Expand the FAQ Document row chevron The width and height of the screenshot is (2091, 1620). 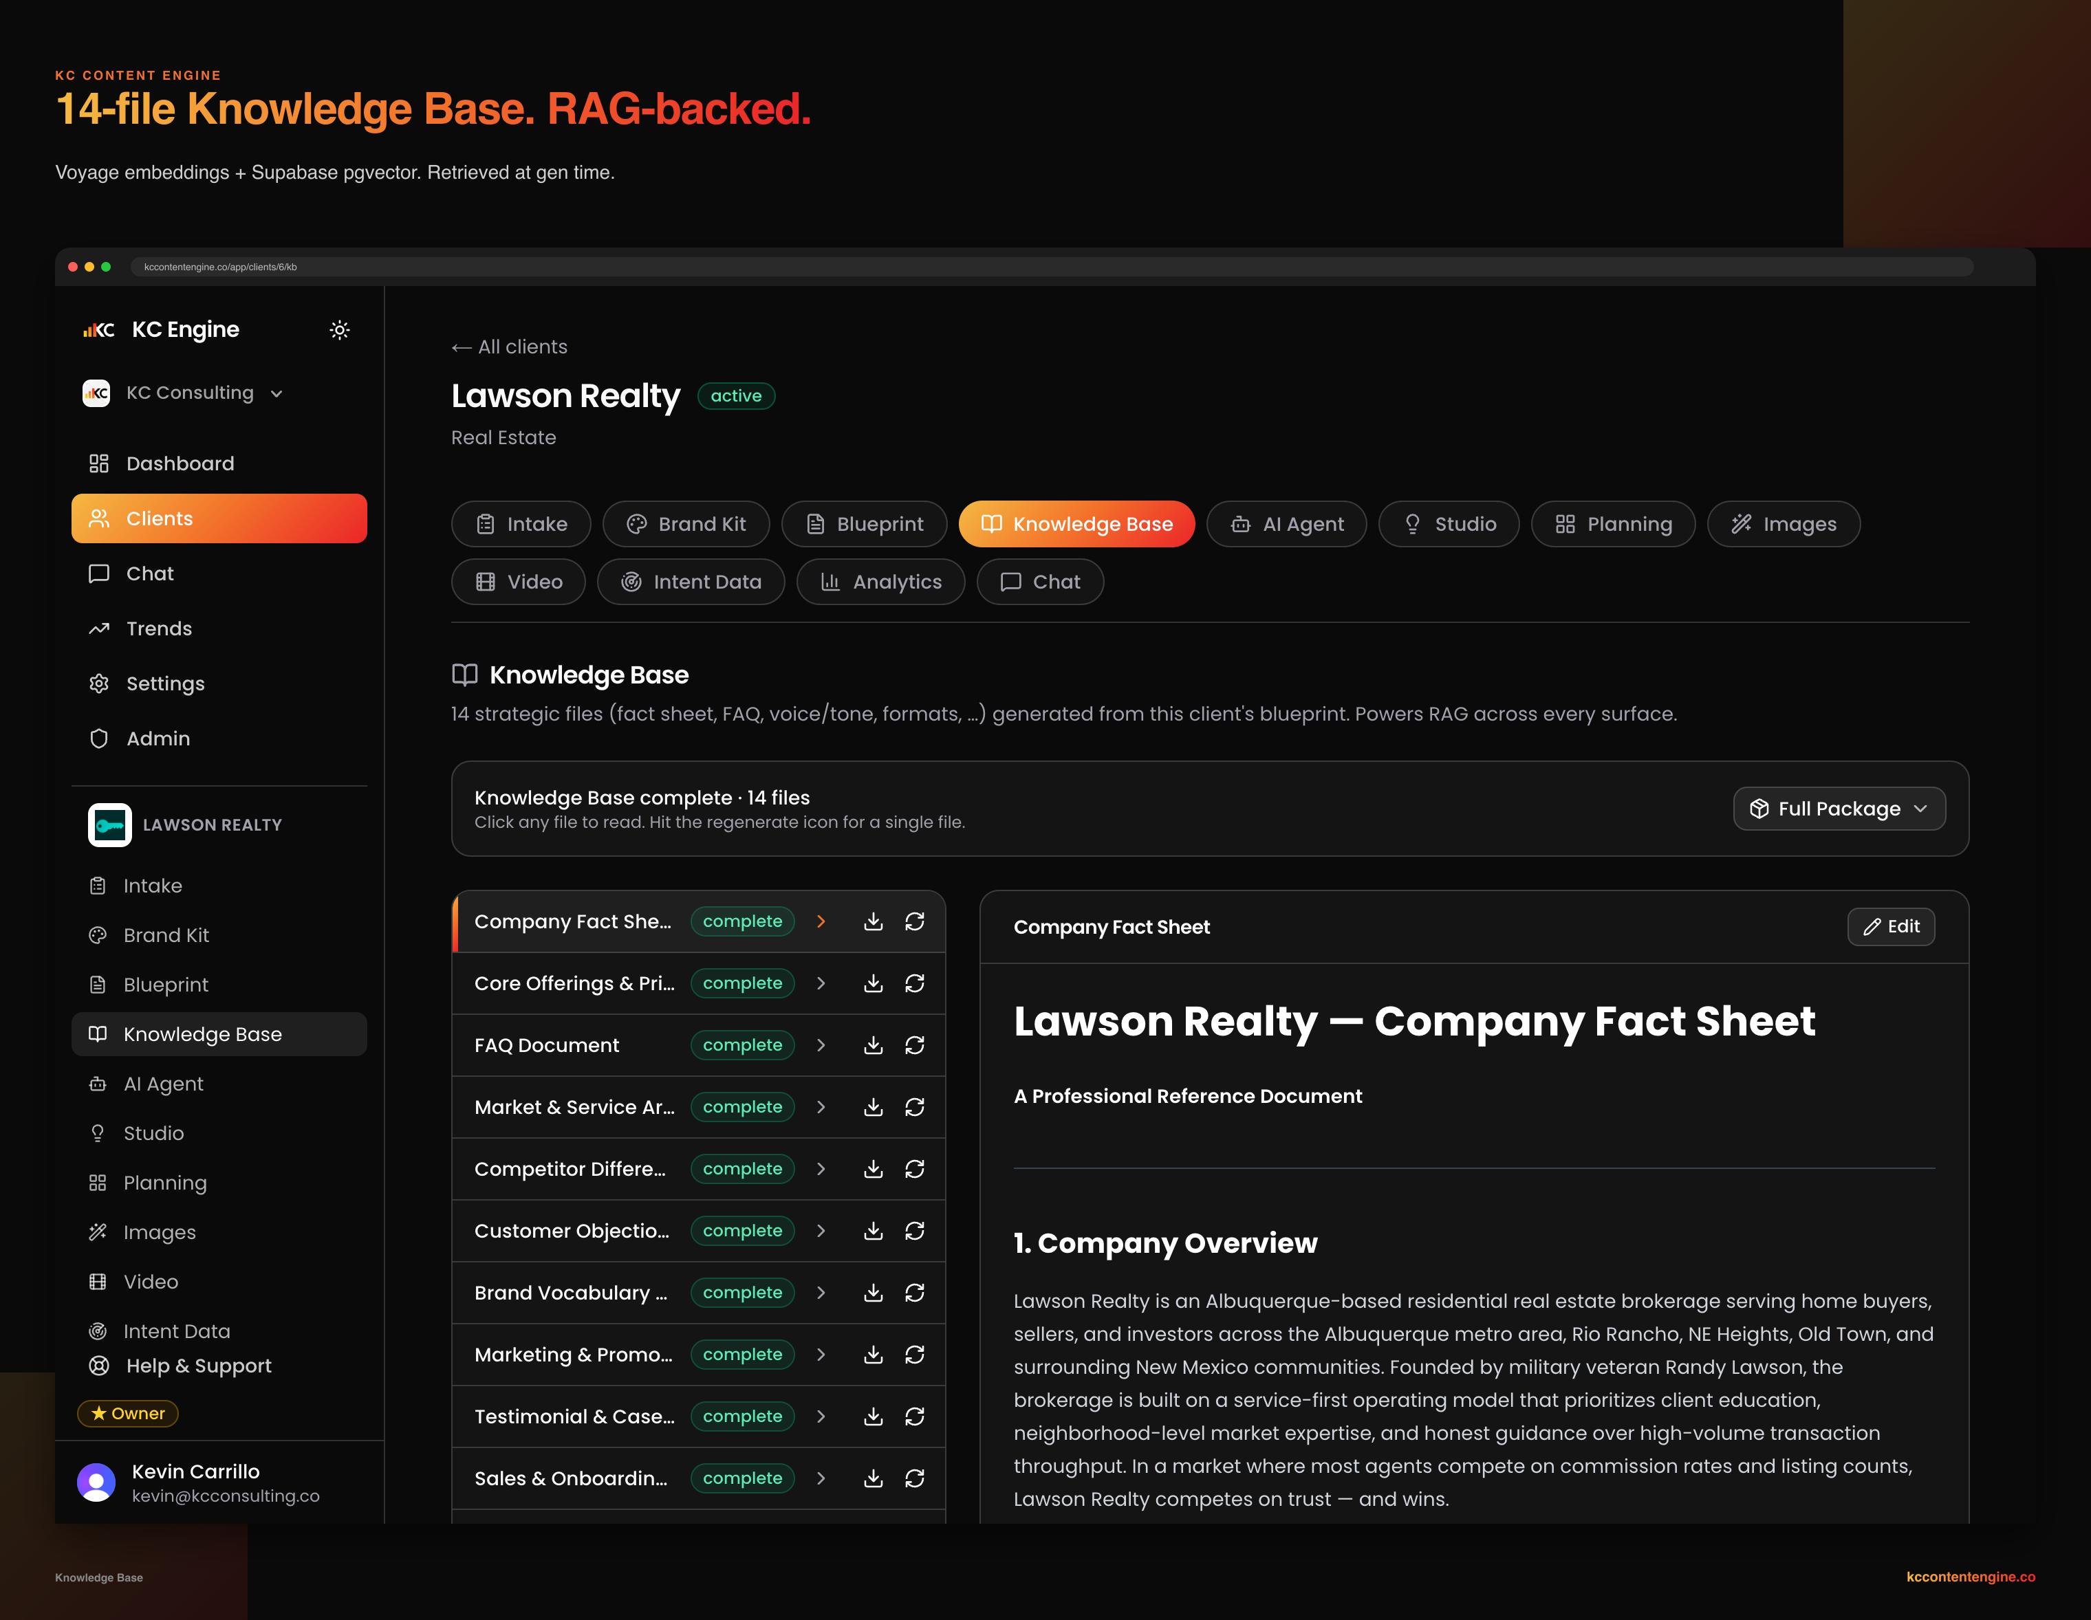click(821, 1045)
